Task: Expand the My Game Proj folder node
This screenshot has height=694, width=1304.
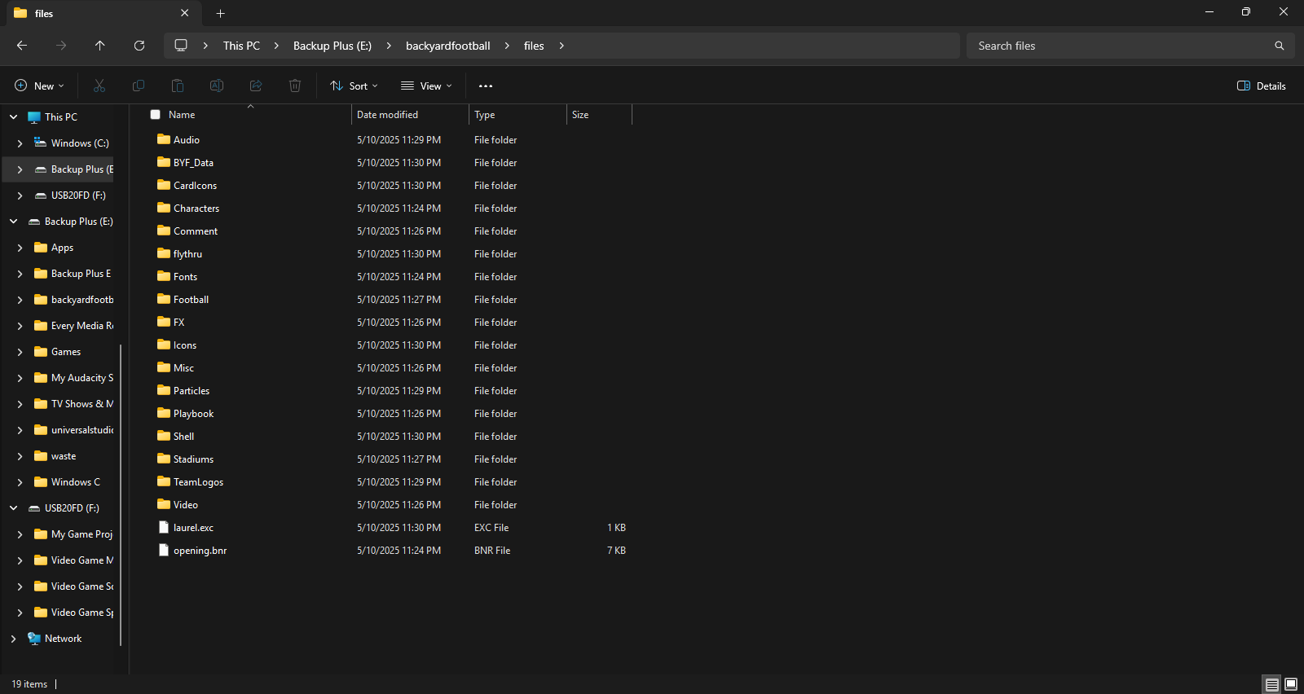Action: point(20,534)
